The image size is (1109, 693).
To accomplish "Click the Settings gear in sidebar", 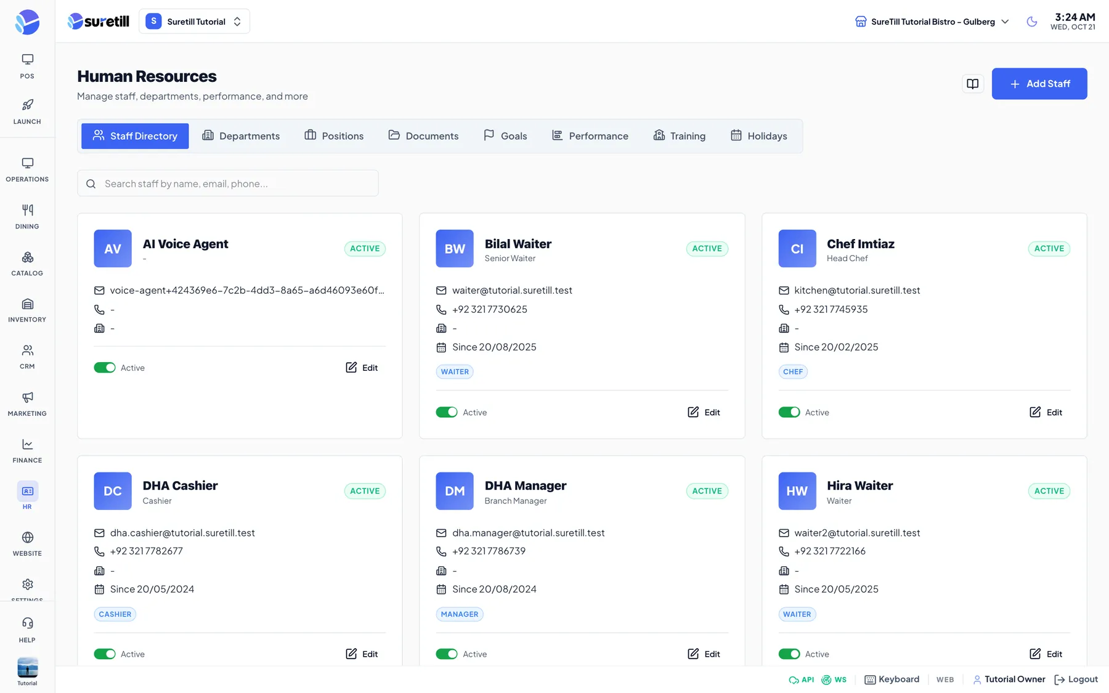I will [27, 585].
